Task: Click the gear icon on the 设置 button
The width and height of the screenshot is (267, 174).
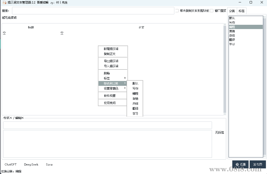Action: click(x=237, y=164)
